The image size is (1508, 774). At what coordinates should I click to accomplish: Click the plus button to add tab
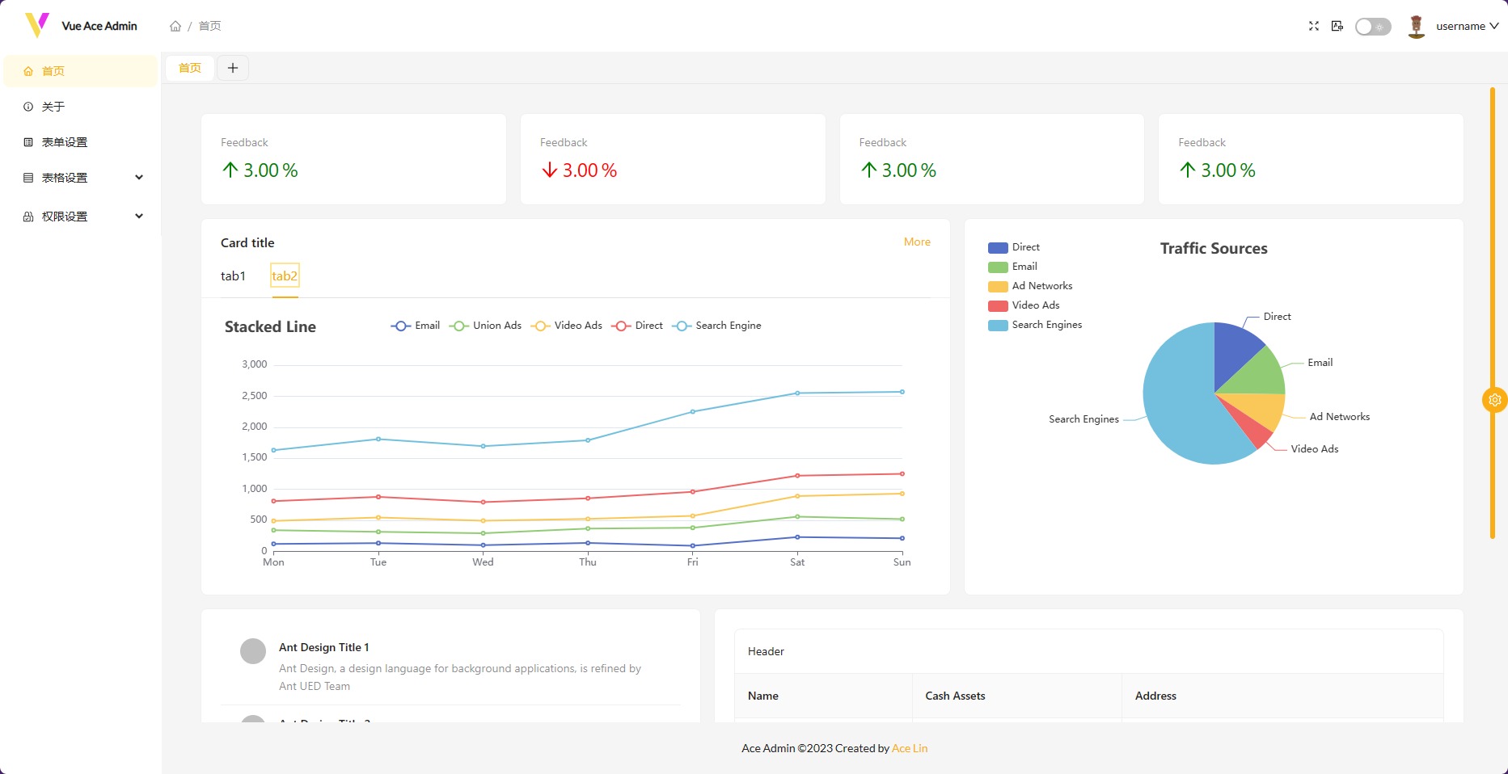pos(233,68)
